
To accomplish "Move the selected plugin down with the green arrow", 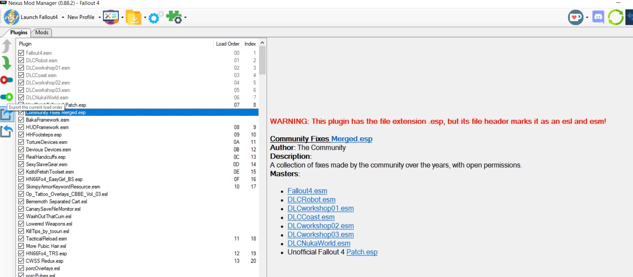I will (7, 63).
